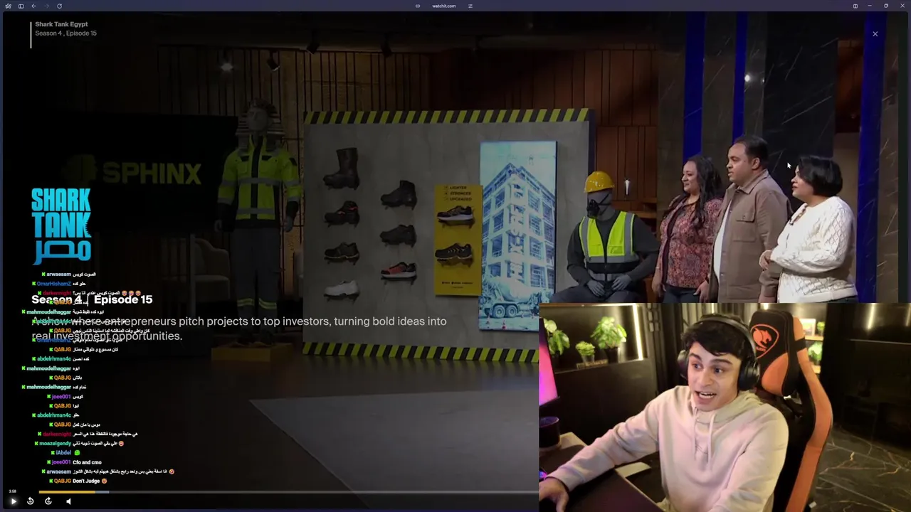Close the video player overlay

pyautogui.click(x=875, y=34)
